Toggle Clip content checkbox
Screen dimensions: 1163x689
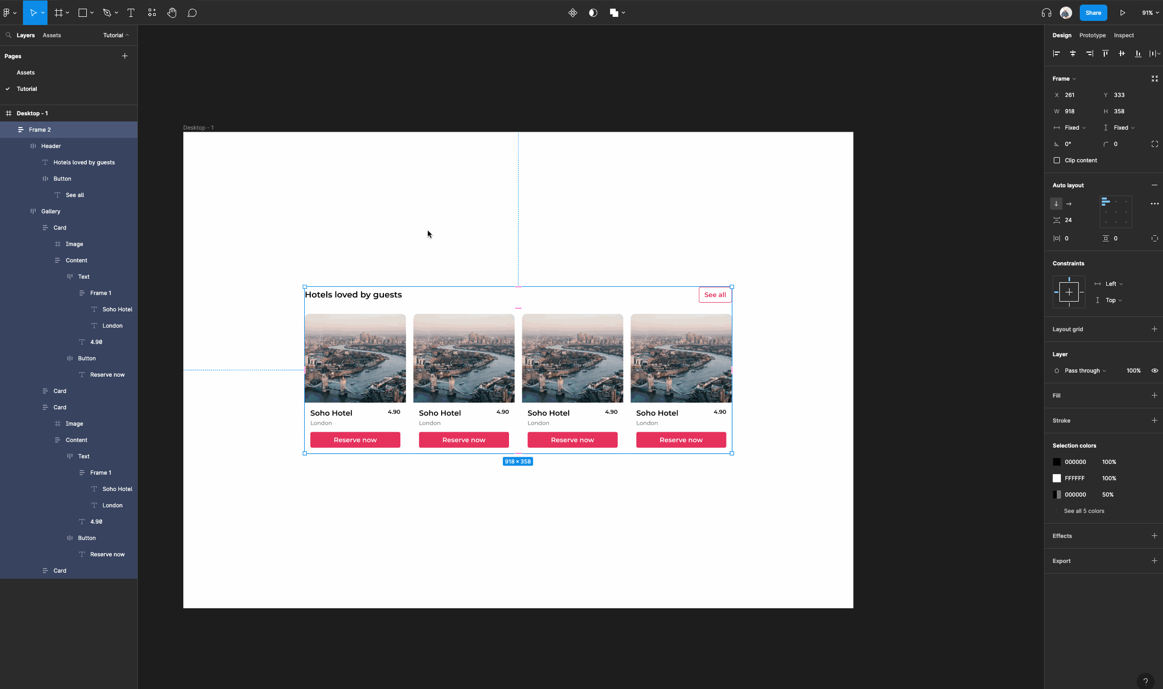(1057, 160)
